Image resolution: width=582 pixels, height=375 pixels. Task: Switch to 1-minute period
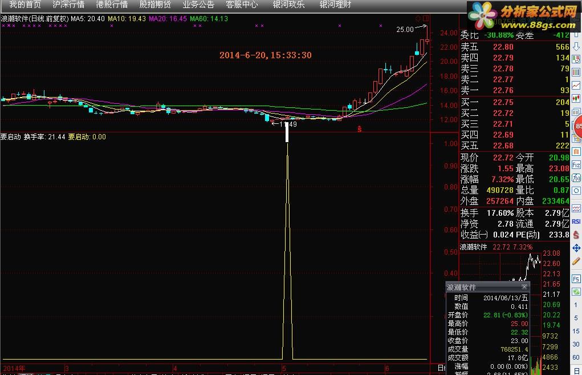pyautogui.click(x=576, y=305)
